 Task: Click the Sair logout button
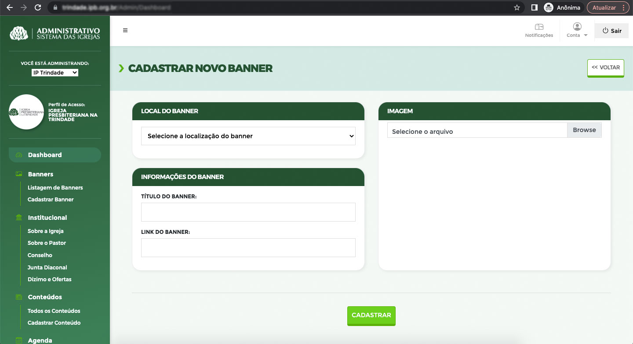coord(611,31)
